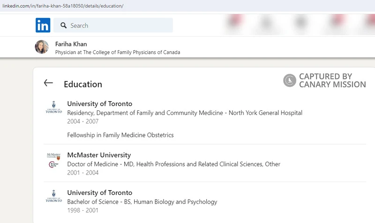Click the first University of Toronto logo

tap(54, 107)
